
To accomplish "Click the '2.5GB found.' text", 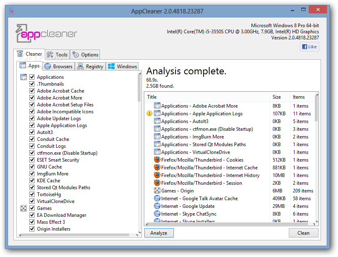I will click(160, 86).
